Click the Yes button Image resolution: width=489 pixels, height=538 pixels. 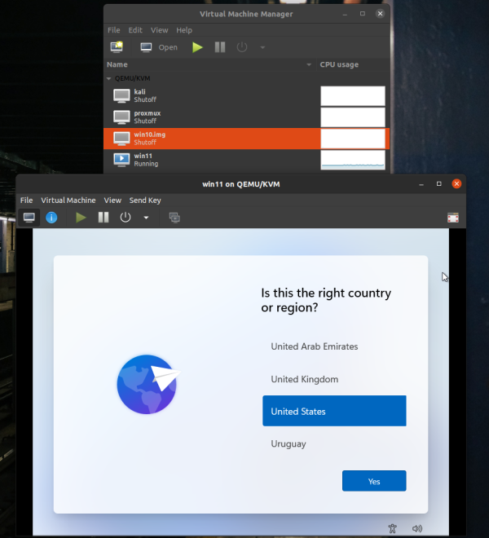coord(374,481)
